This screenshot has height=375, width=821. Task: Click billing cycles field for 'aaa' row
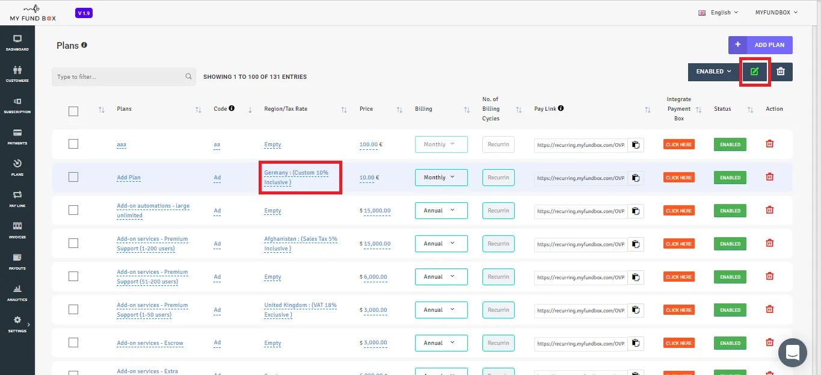pyautogui.click(x=499, y=144)
